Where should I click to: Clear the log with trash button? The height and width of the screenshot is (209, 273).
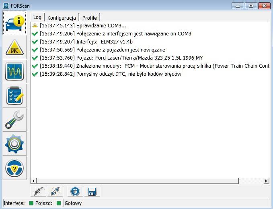75,191
